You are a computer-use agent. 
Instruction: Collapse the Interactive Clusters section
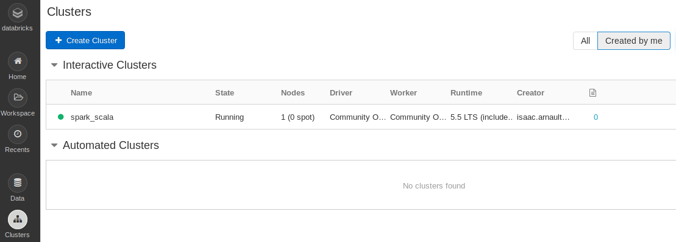click(54, 65)
